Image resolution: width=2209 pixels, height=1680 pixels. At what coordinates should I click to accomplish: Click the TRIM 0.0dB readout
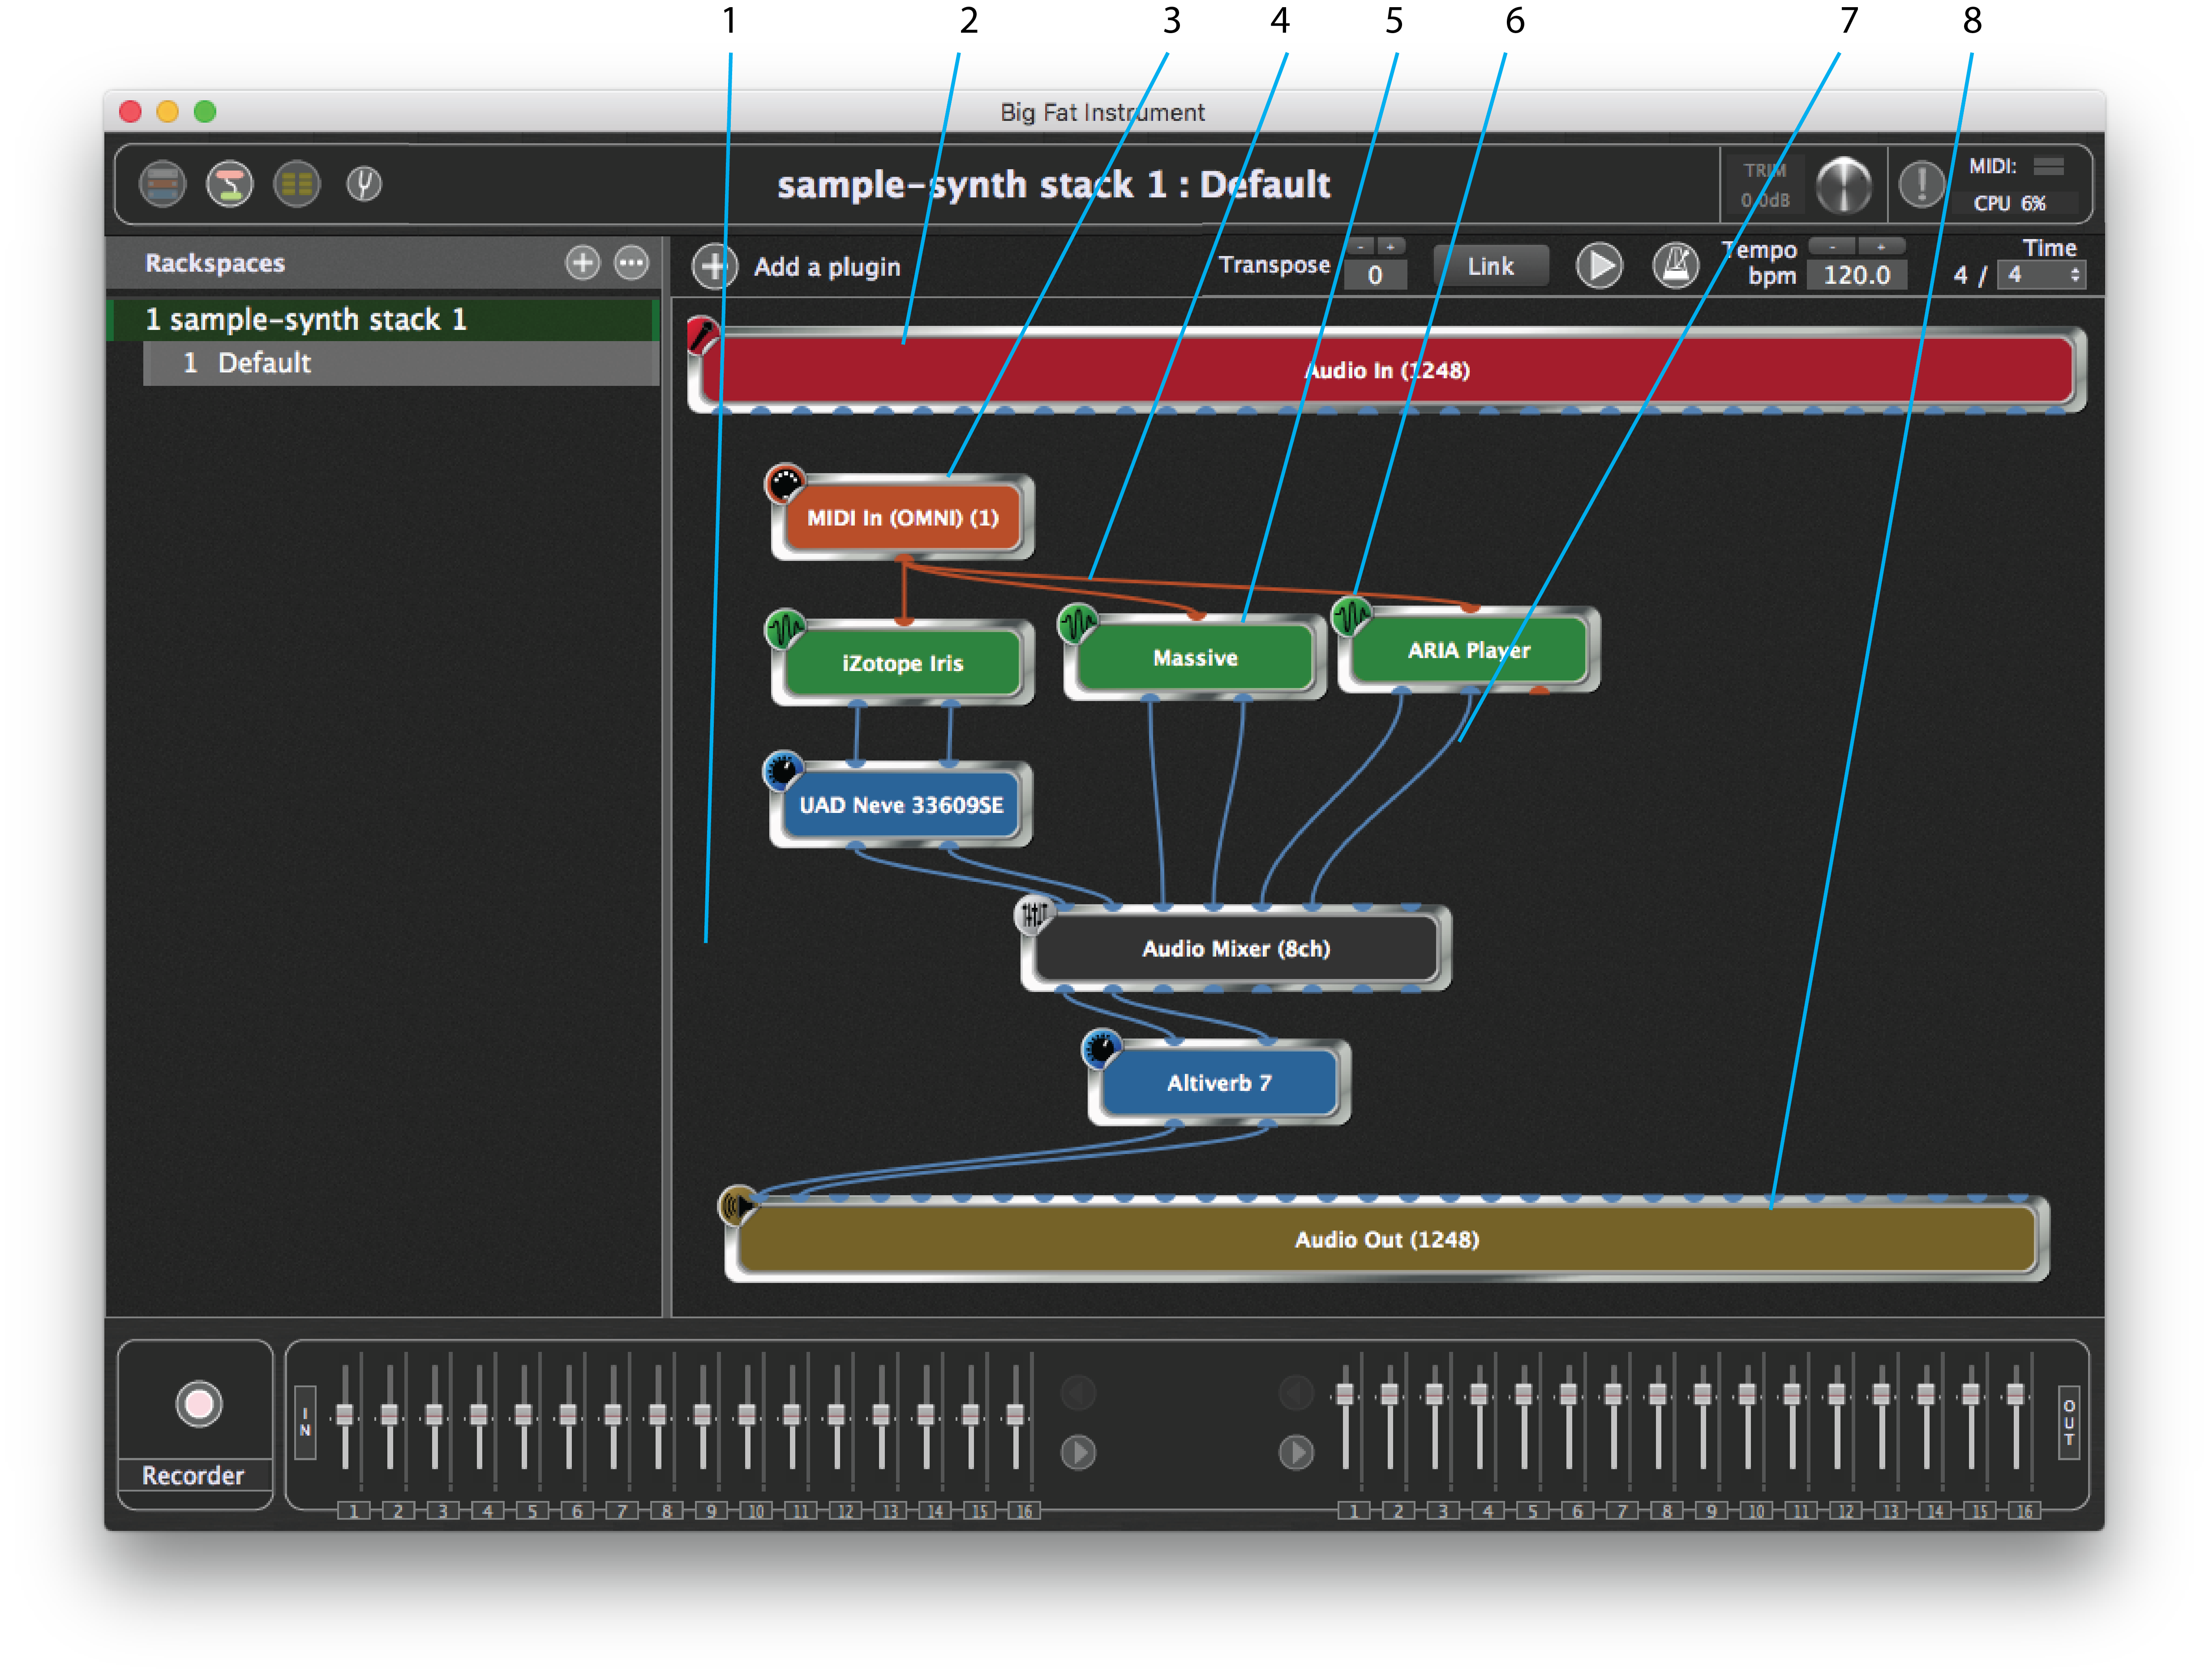pos(1766,185)
